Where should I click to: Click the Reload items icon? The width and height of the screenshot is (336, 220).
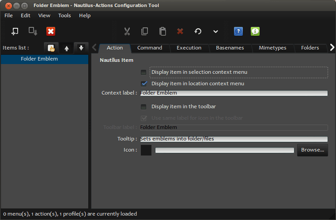click(x=198, y=31)
